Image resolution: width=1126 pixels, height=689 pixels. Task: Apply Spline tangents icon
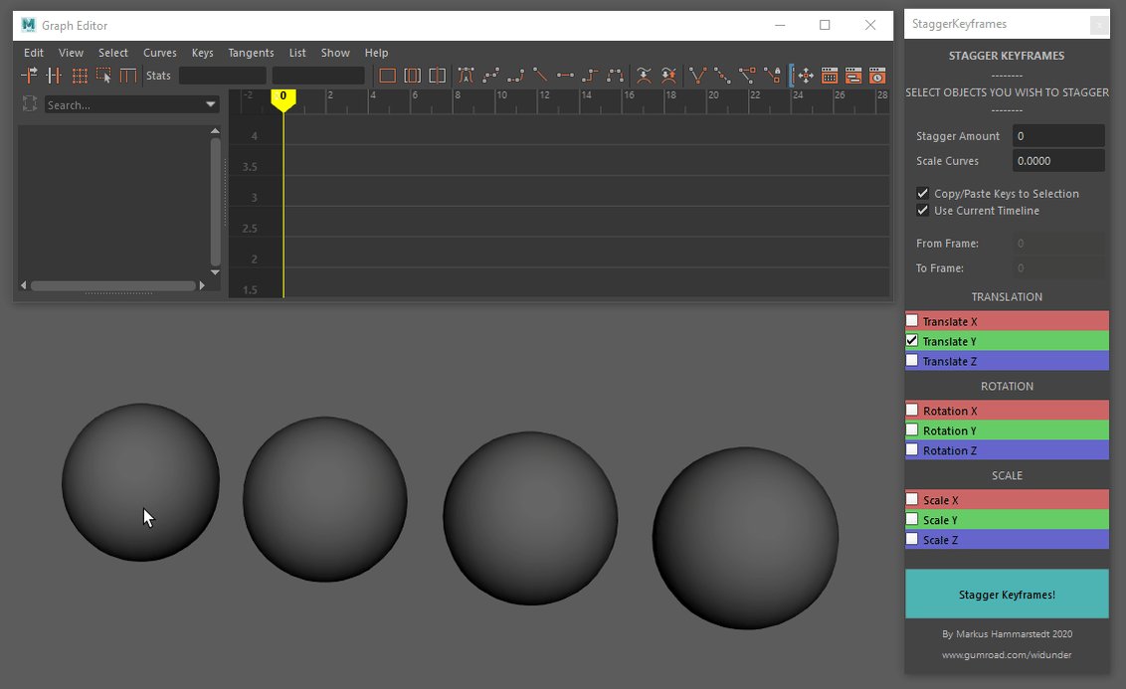[x=491, y=76]
